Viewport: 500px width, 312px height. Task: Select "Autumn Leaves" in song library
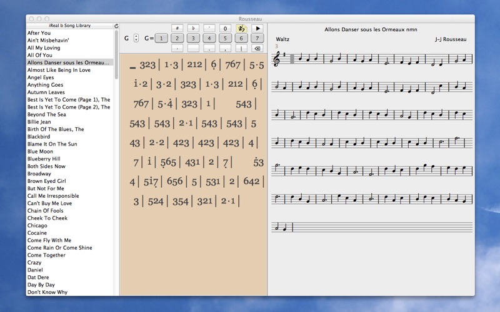point(46,92)
